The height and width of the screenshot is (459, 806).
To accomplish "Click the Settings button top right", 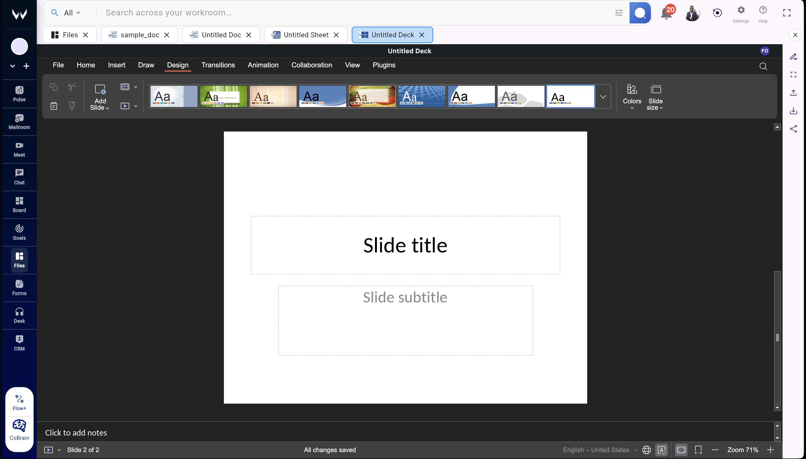I will pyautogui.click(x=740, y=13).
